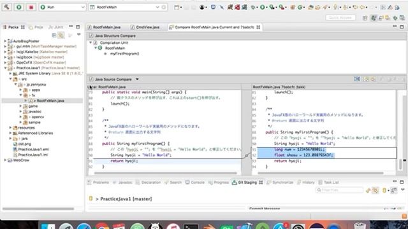Collapse Compilation Unit in structure compare

click(x=91, y=43)
